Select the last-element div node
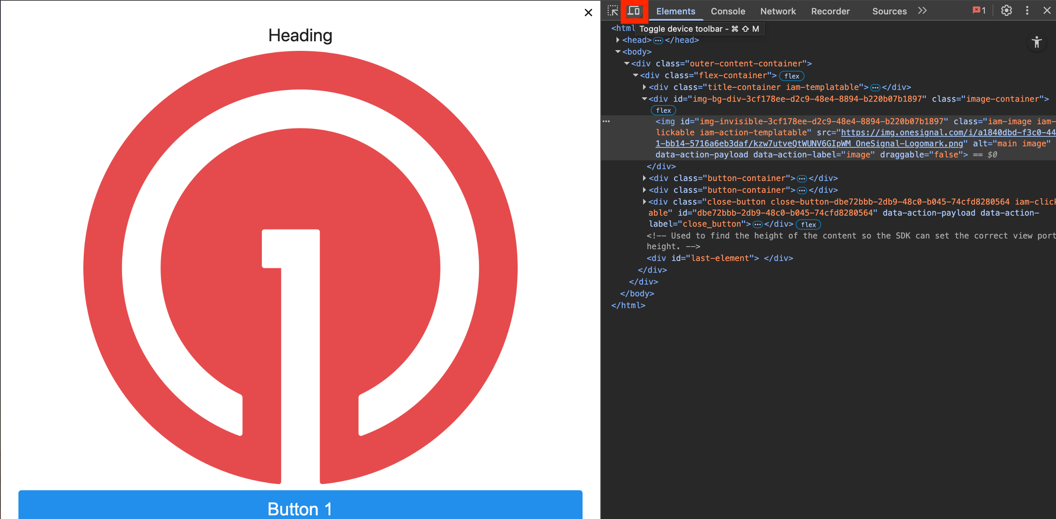The width and height of the screenshot is (1056, 519). (719, 258)
